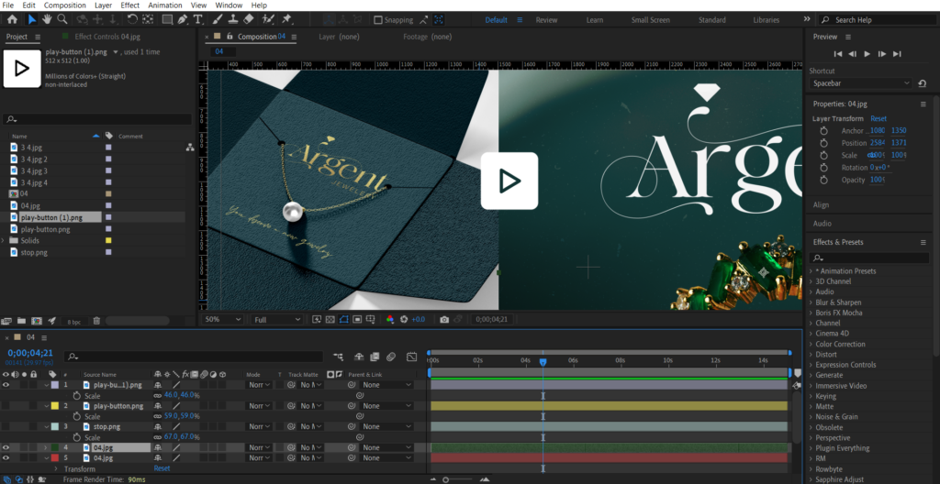Select the Roto Brush tool
The height and width of the screenshot is (484, 940).
pos(269,20)
